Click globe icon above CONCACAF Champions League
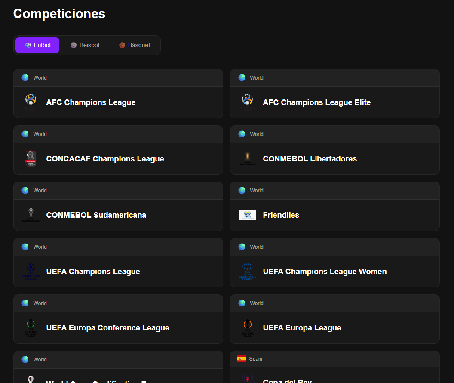 pos(25,134)
